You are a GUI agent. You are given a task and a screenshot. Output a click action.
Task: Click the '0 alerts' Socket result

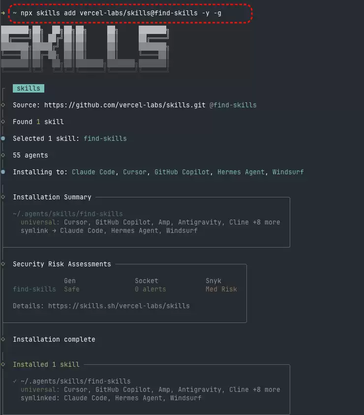[150, 289]
